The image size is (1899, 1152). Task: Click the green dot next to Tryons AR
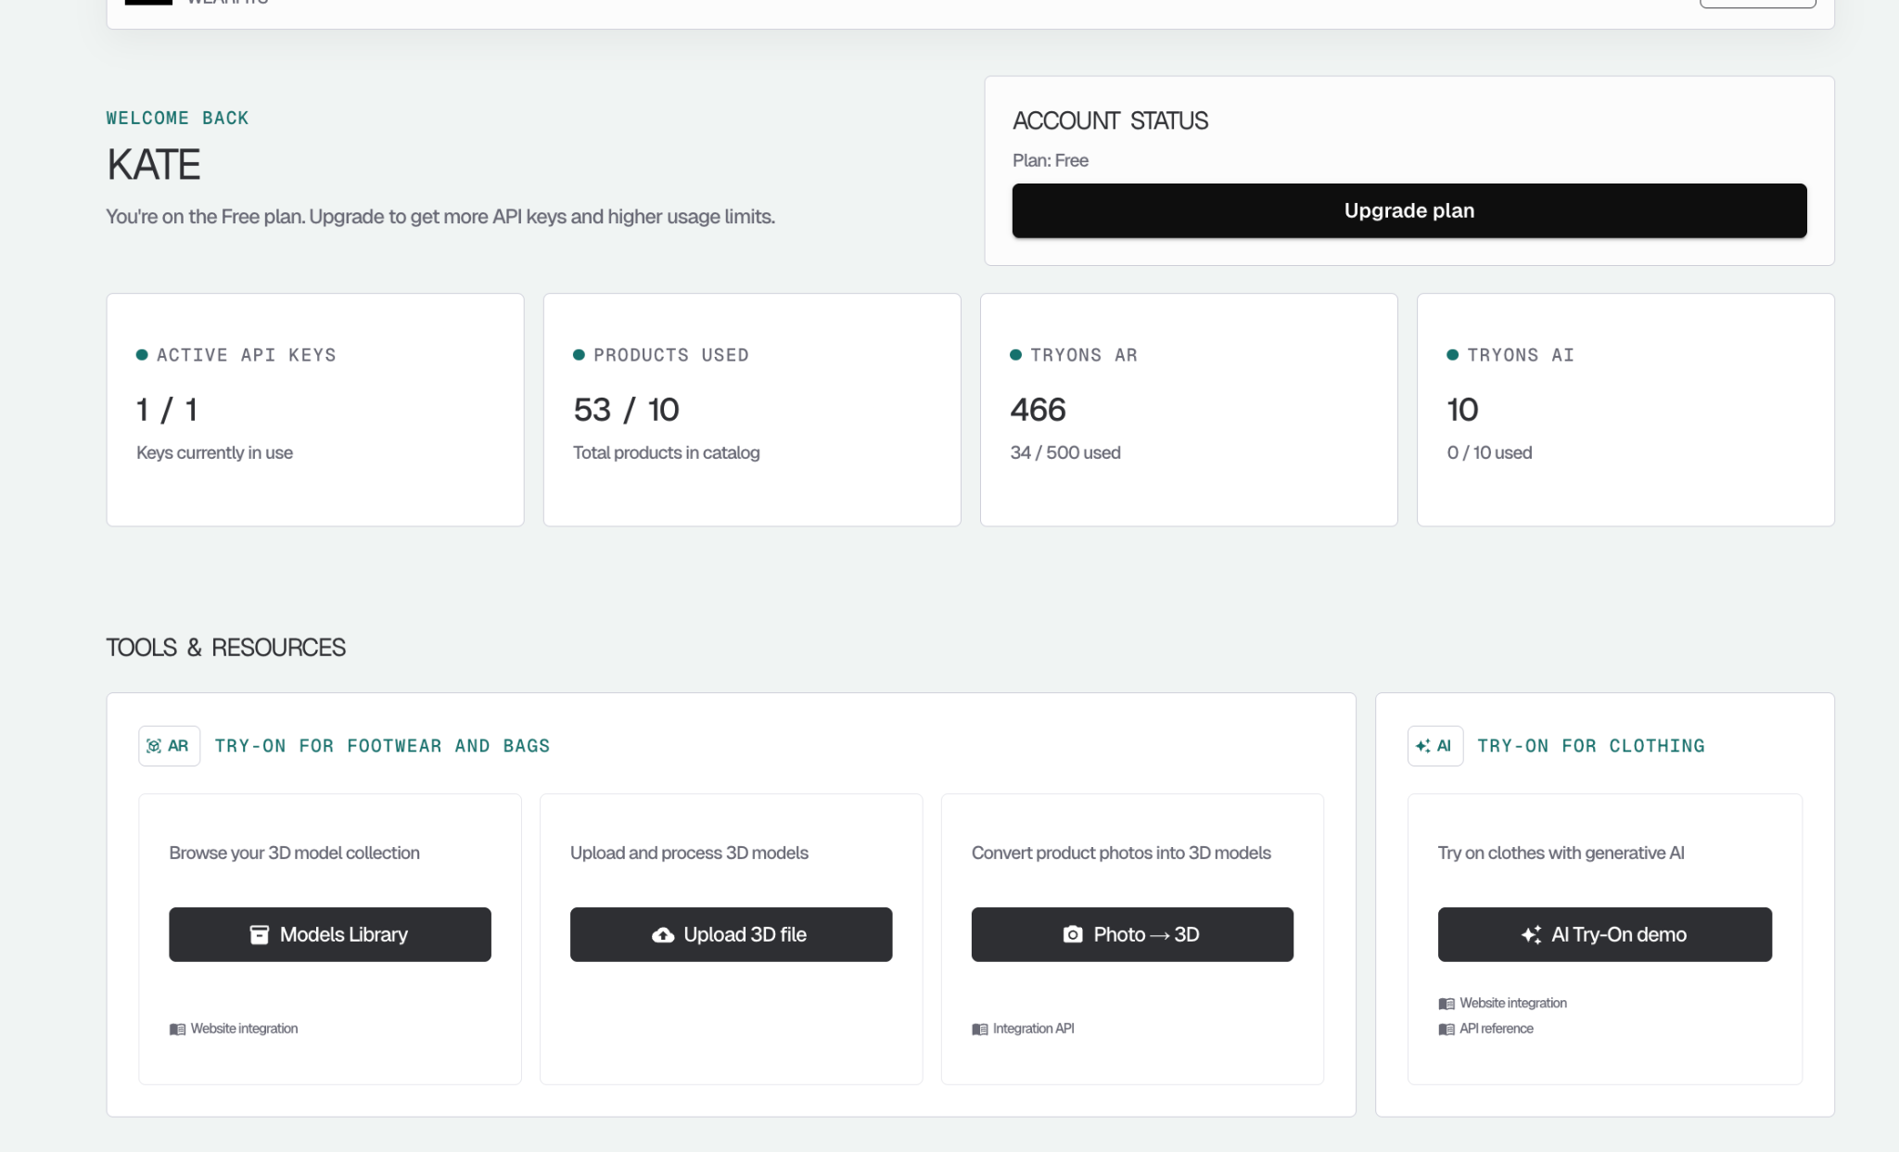point(1015,355)
